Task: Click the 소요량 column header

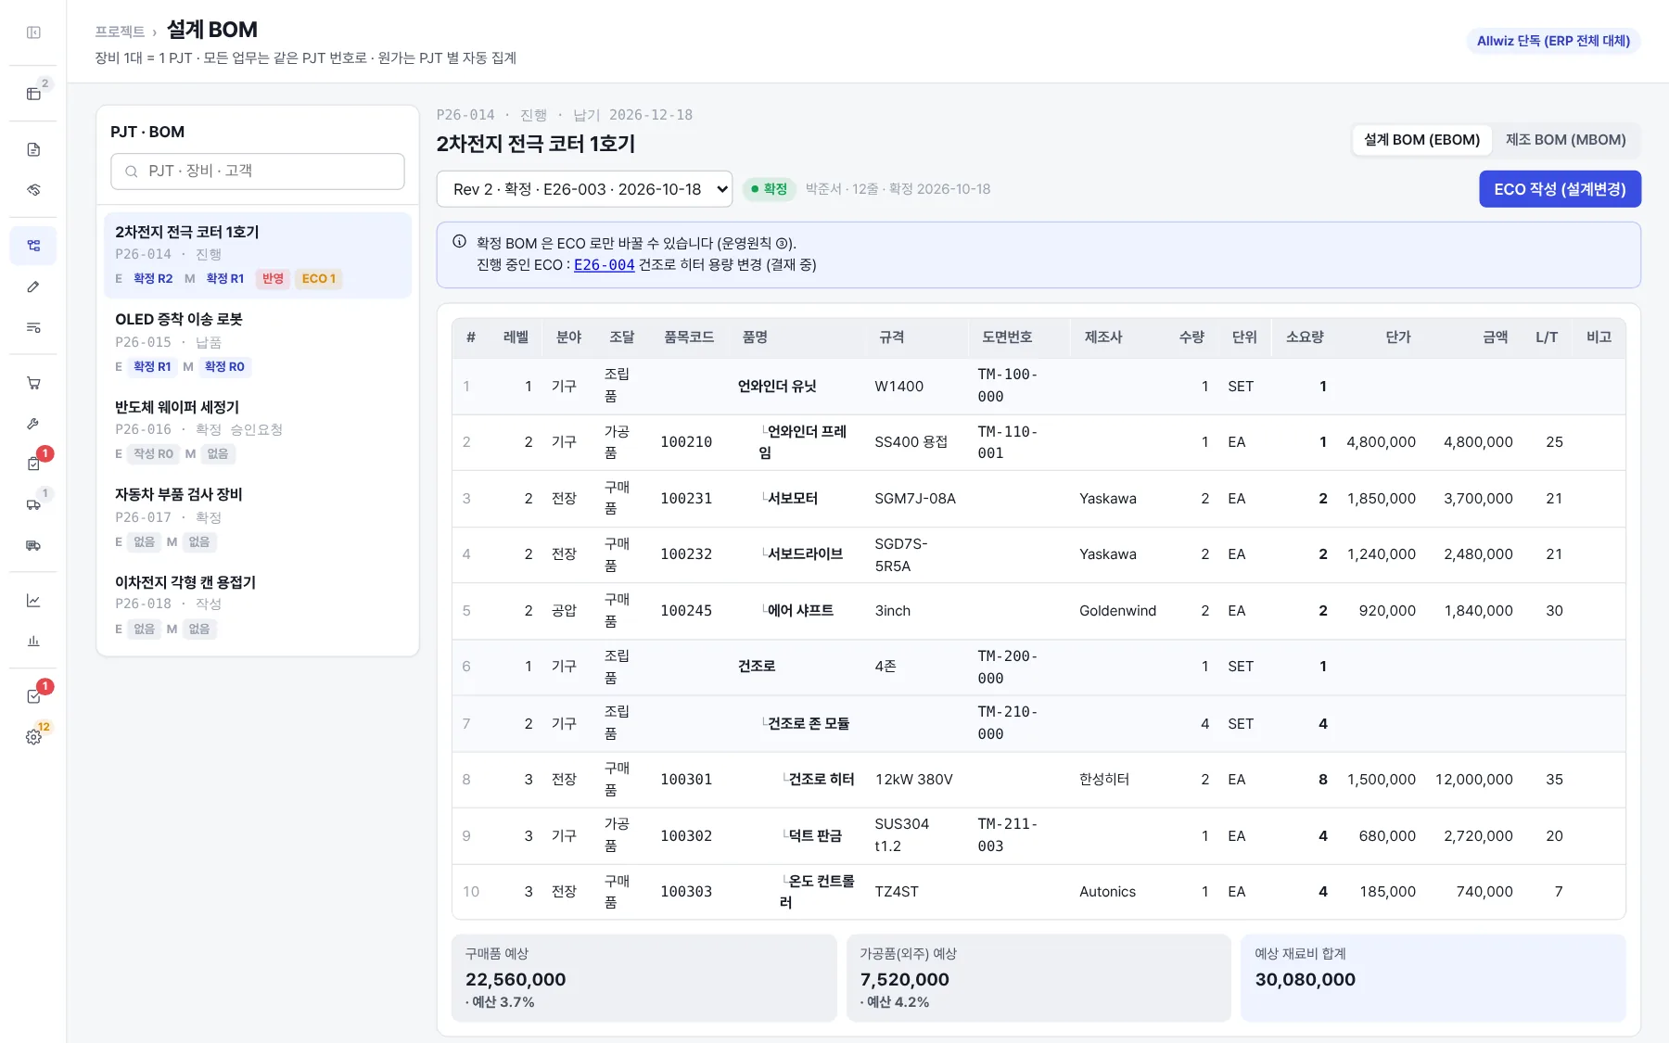Action: (x=1305, y=337)
